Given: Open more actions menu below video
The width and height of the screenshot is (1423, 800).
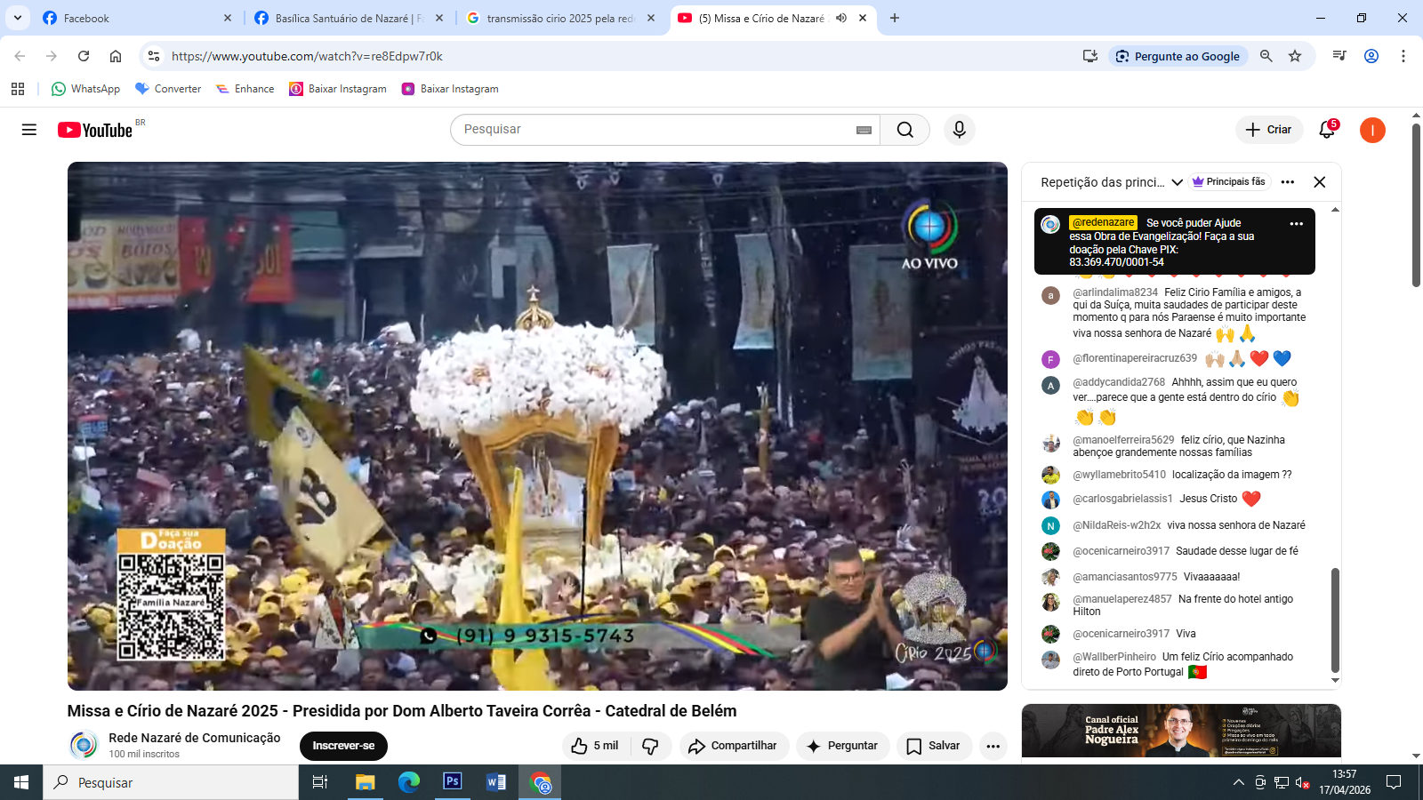Looking at the screenshot, I should [x=993, y=746].
